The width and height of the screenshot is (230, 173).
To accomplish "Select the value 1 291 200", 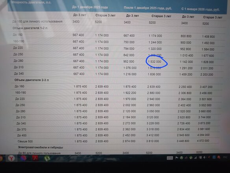I will (186, 68).
